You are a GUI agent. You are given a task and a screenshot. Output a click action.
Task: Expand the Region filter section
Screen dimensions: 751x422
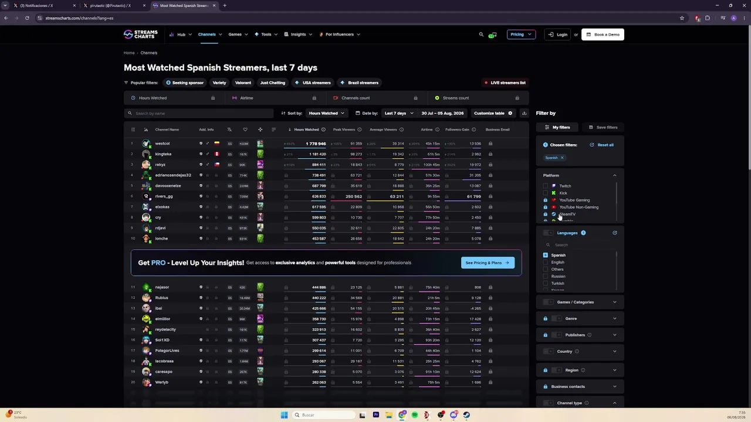(615, 370)
